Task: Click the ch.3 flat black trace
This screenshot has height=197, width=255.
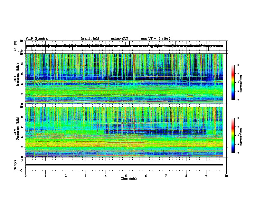Action: 124,165
